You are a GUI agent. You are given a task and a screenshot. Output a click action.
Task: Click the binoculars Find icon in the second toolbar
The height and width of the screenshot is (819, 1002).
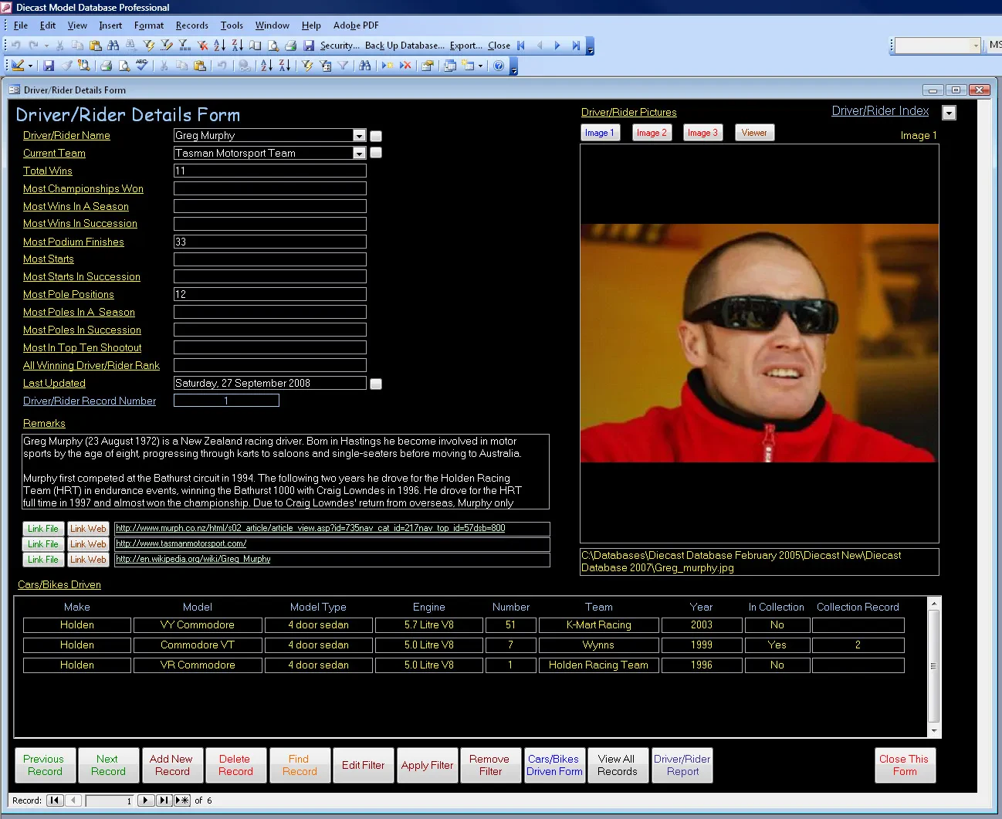365,66
